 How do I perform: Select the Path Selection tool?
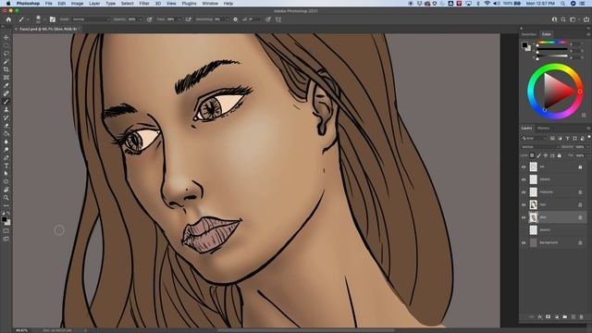click(6, 173)
